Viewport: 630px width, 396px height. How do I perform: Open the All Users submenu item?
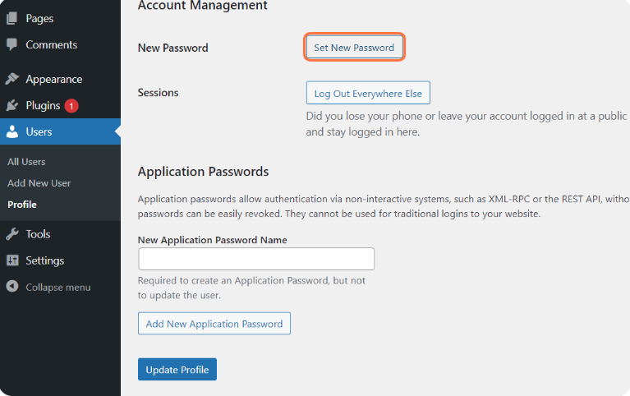(26, 162)
